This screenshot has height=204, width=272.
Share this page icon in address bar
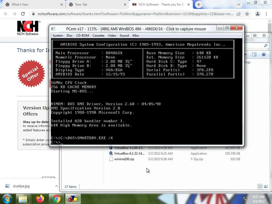[239, 14]
